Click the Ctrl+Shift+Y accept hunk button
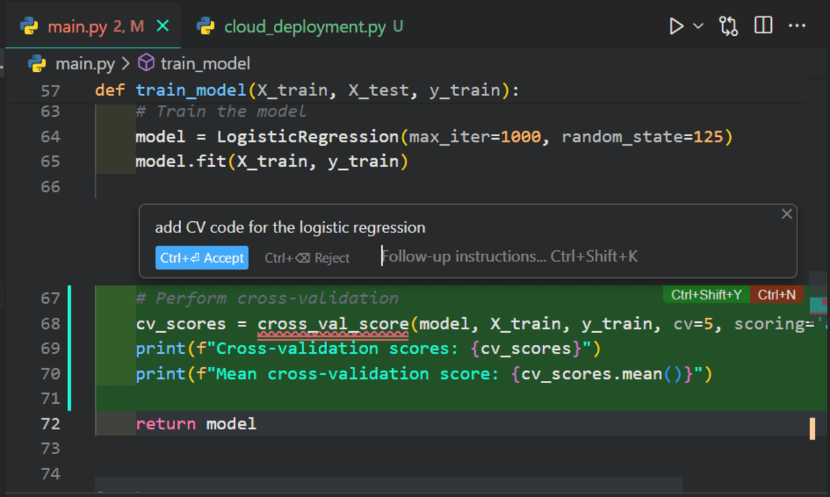 click(x=706, y=294)
